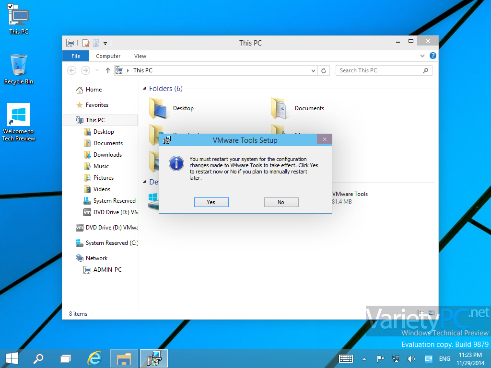Collapse the Folders (6) group

[144, 89]
